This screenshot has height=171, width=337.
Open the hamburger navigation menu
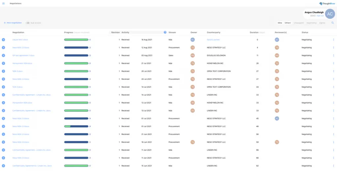pos(3,3)
